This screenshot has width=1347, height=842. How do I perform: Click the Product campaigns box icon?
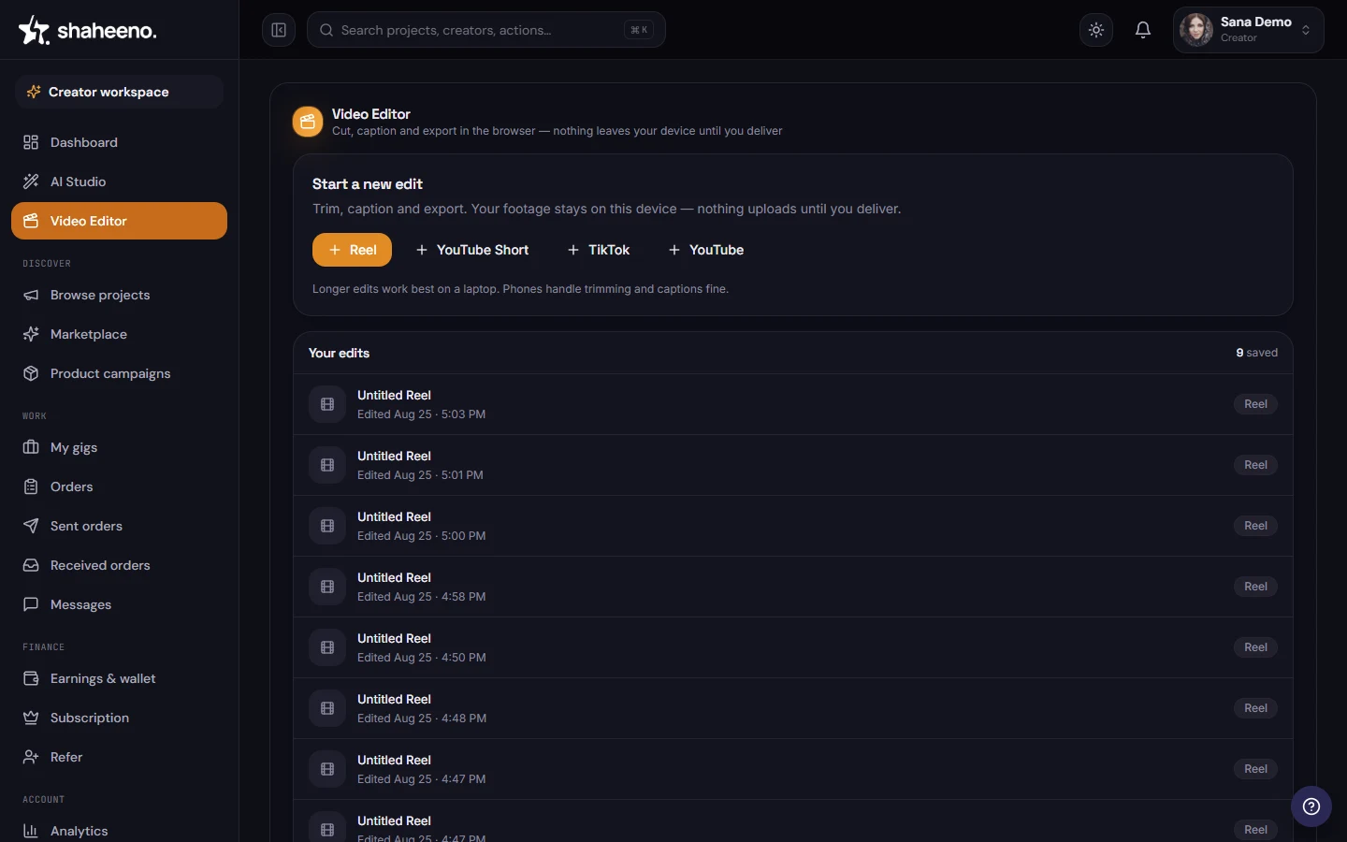tap(31, 373)
